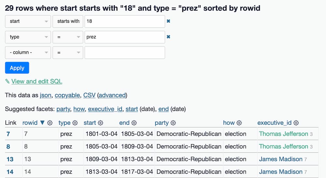Open View and edit SQL link
This screenshot has height=178, width=326.
click(37, 81)
